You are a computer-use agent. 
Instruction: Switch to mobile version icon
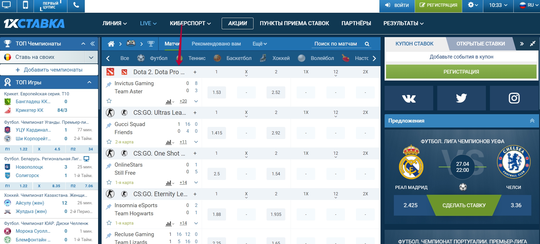(25, 6)
